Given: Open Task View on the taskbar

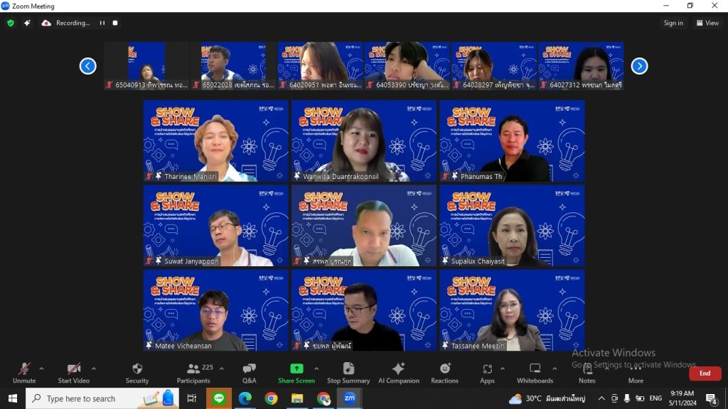Looking at the screenshot, I should point(191,398).
